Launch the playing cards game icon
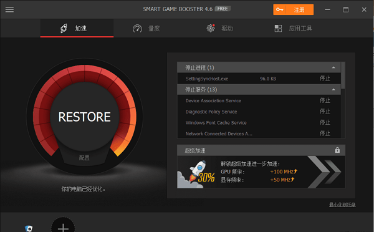374x232 pixels. pyautogui.click(x=29, y=228)
